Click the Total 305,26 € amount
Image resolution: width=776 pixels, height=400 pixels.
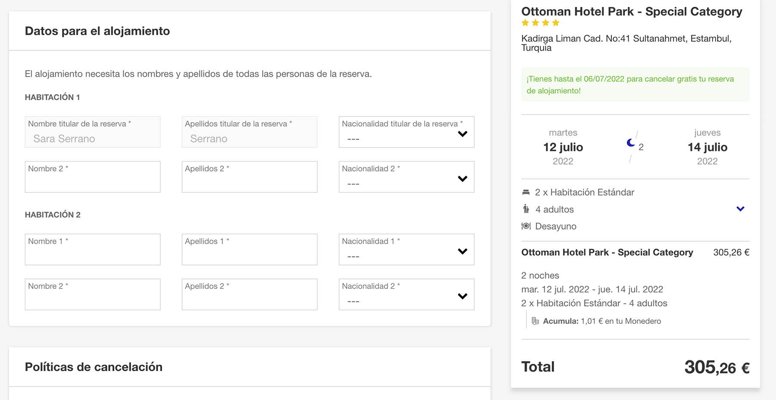[717, 367]
